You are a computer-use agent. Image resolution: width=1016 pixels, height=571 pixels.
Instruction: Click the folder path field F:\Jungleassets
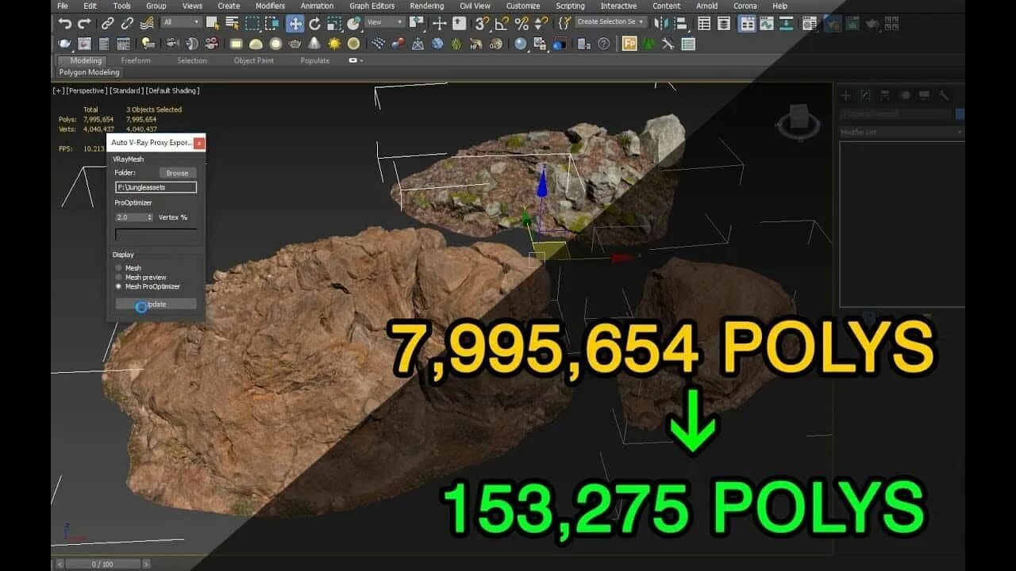tap(156, 188)
